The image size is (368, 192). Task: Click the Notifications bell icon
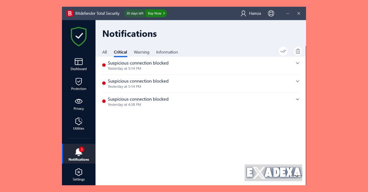pos(79,153)
